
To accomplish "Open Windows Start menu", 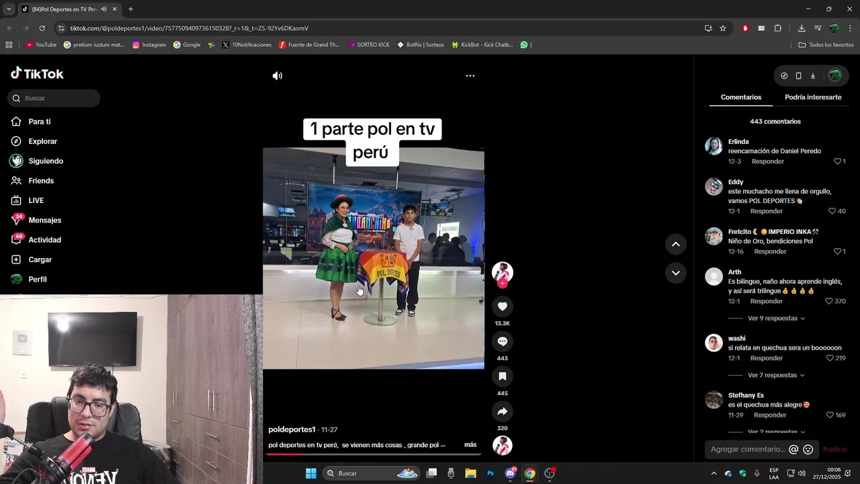I will 311,473.
